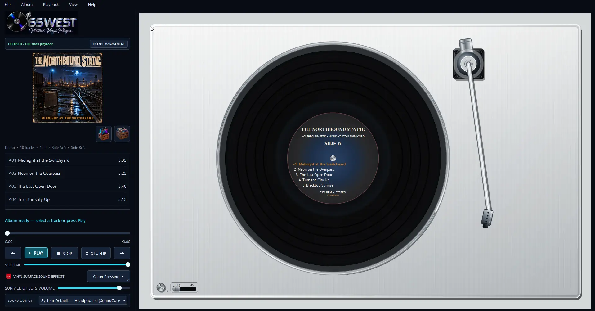595x311 pixels.
Task: Click 'Midnight at the Switchyard' on record label
Action: (x=322, y=164)
